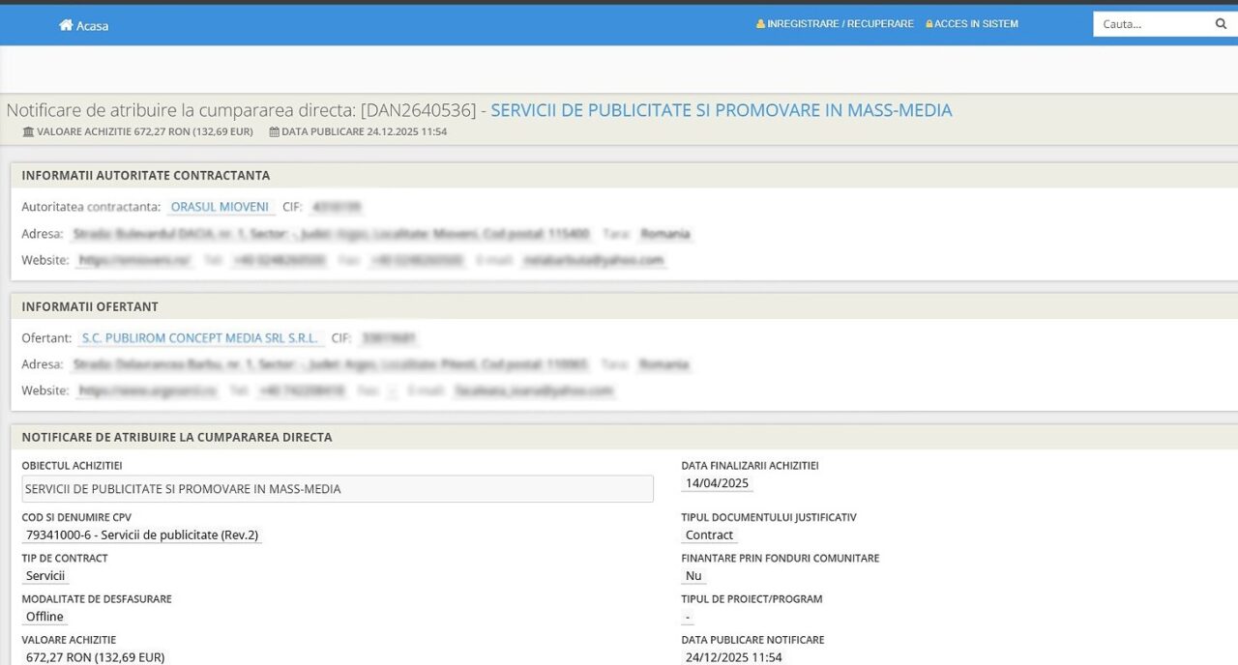Focus the Cauta search box
Screen dimensions: 1238x665
tap(1151, 24)
